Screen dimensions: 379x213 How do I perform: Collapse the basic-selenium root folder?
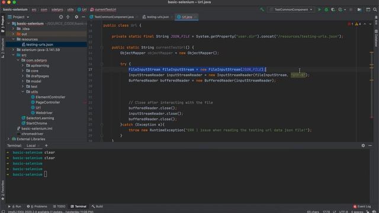click(9, 24)
